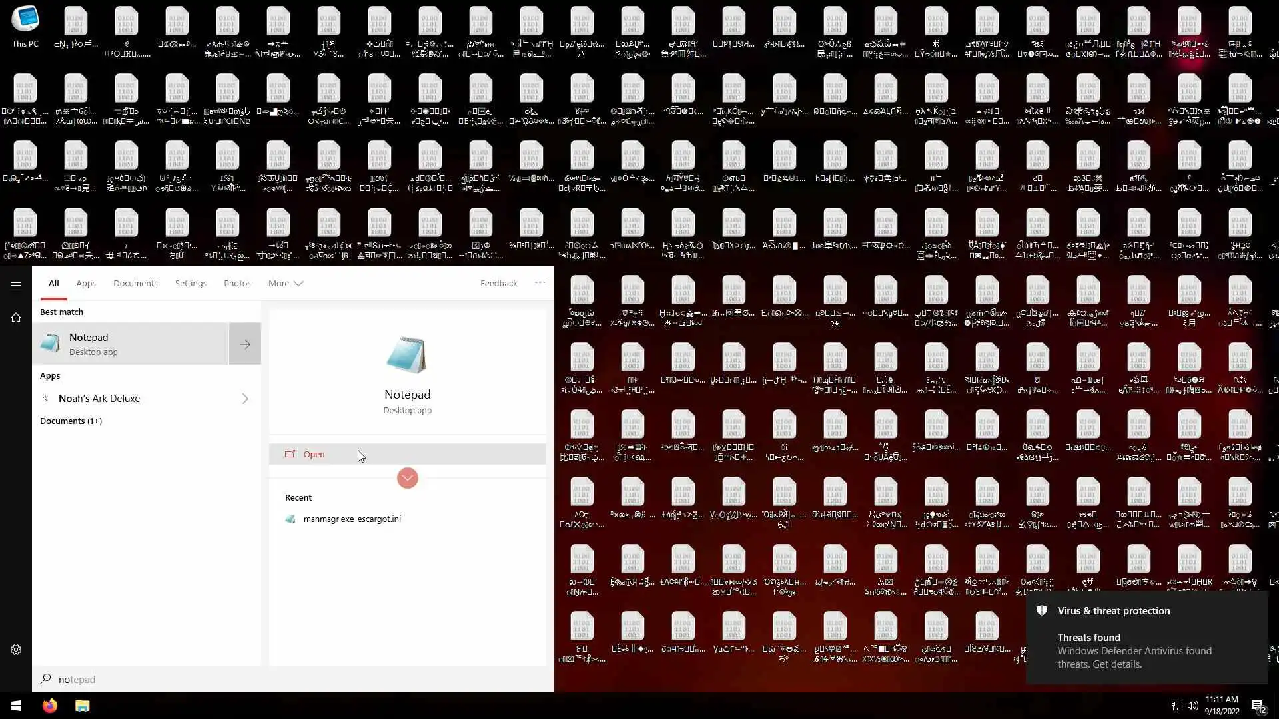The height and width of the screenshot is (719, 1279).
Task: Click the search settings gear icon
Action: tap(16, 650)
